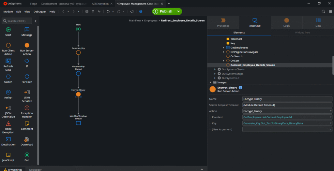Select the End tool

point(27,157)
